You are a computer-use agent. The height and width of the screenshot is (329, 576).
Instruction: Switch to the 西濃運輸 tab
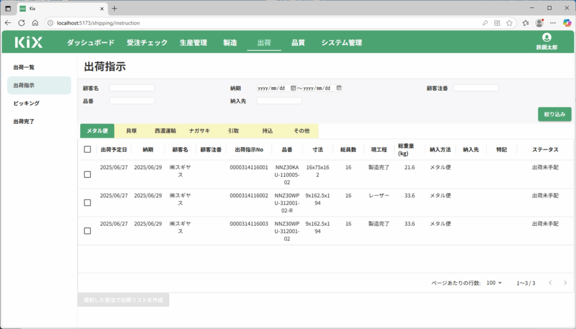click(165, 131)
